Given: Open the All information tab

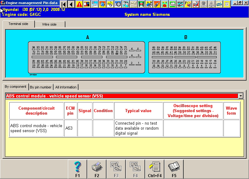Looking at the screenshot, I should 66,87.
